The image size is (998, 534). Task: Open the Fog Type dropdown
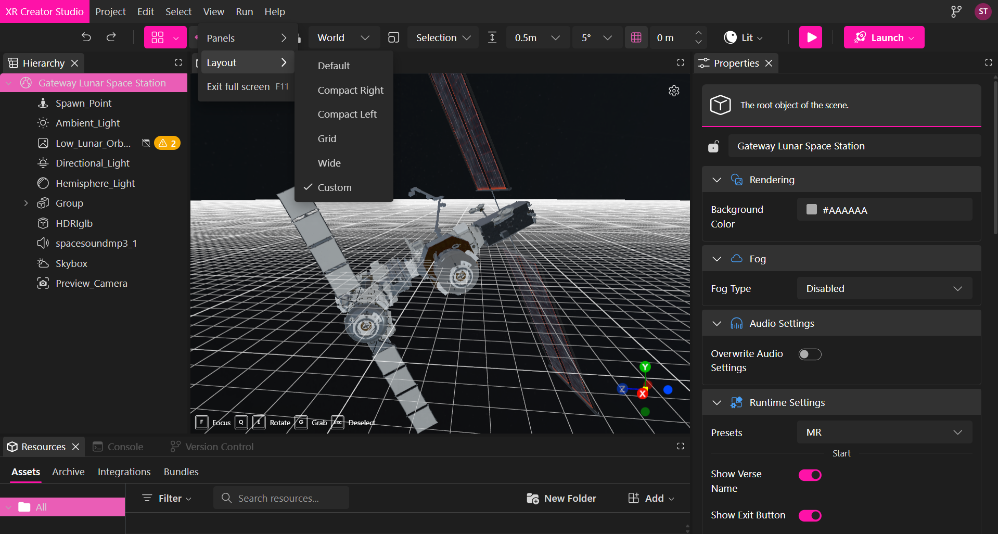[884, 289]
